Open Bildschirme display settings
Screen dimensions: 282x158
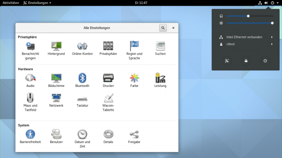[56, 80]
